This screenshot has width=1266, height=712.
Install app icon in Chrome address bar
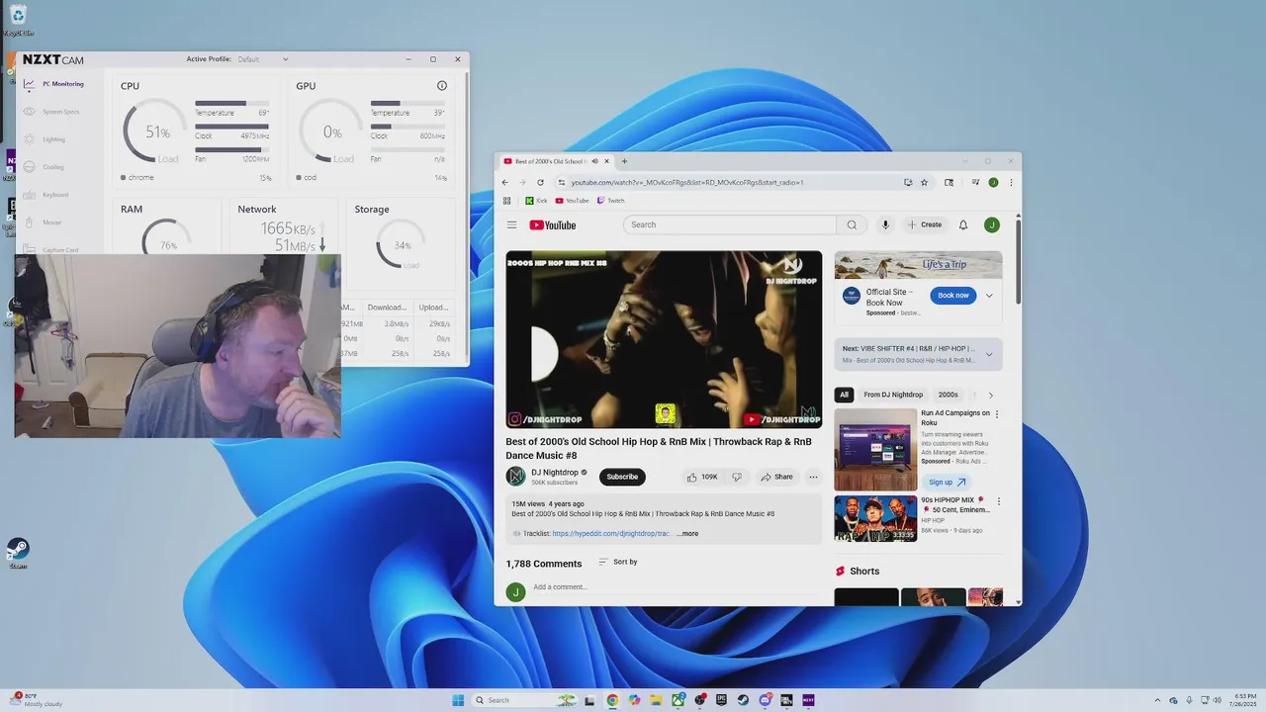908,182
